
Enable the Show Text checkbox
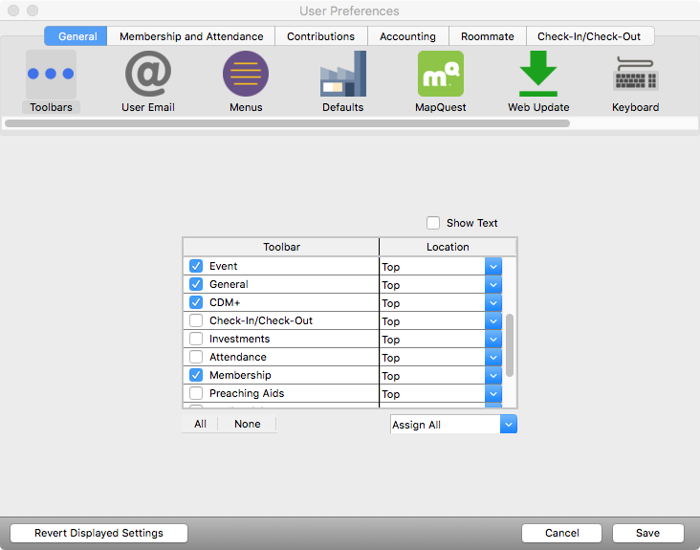435,223
